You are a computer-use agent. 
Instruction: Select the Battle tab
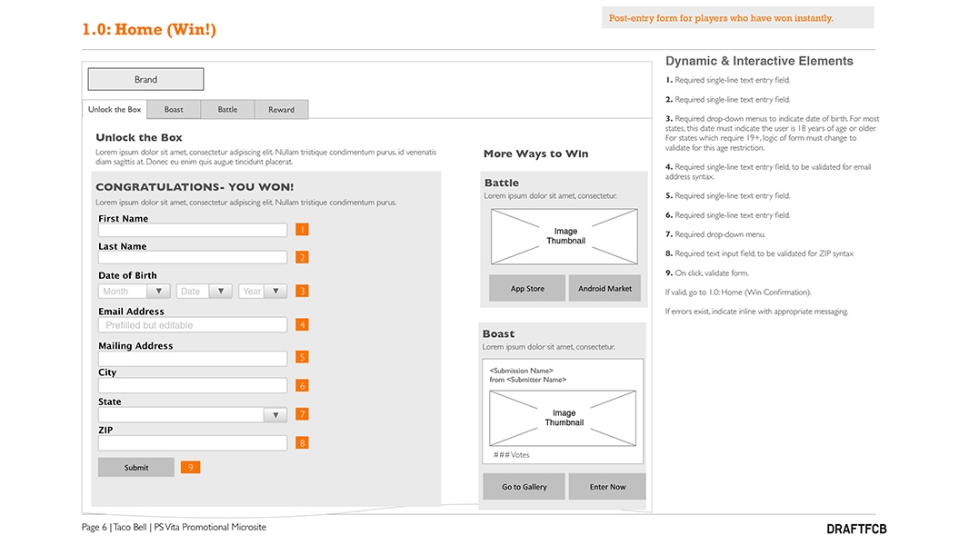(x=227, y=109)
